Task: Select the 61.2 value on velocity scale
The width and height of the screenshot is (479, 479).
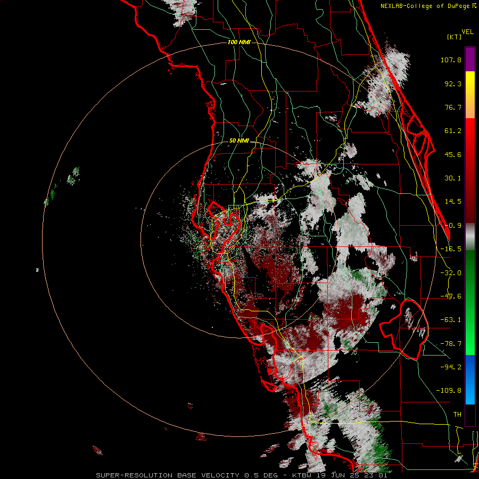Action: 453,131
